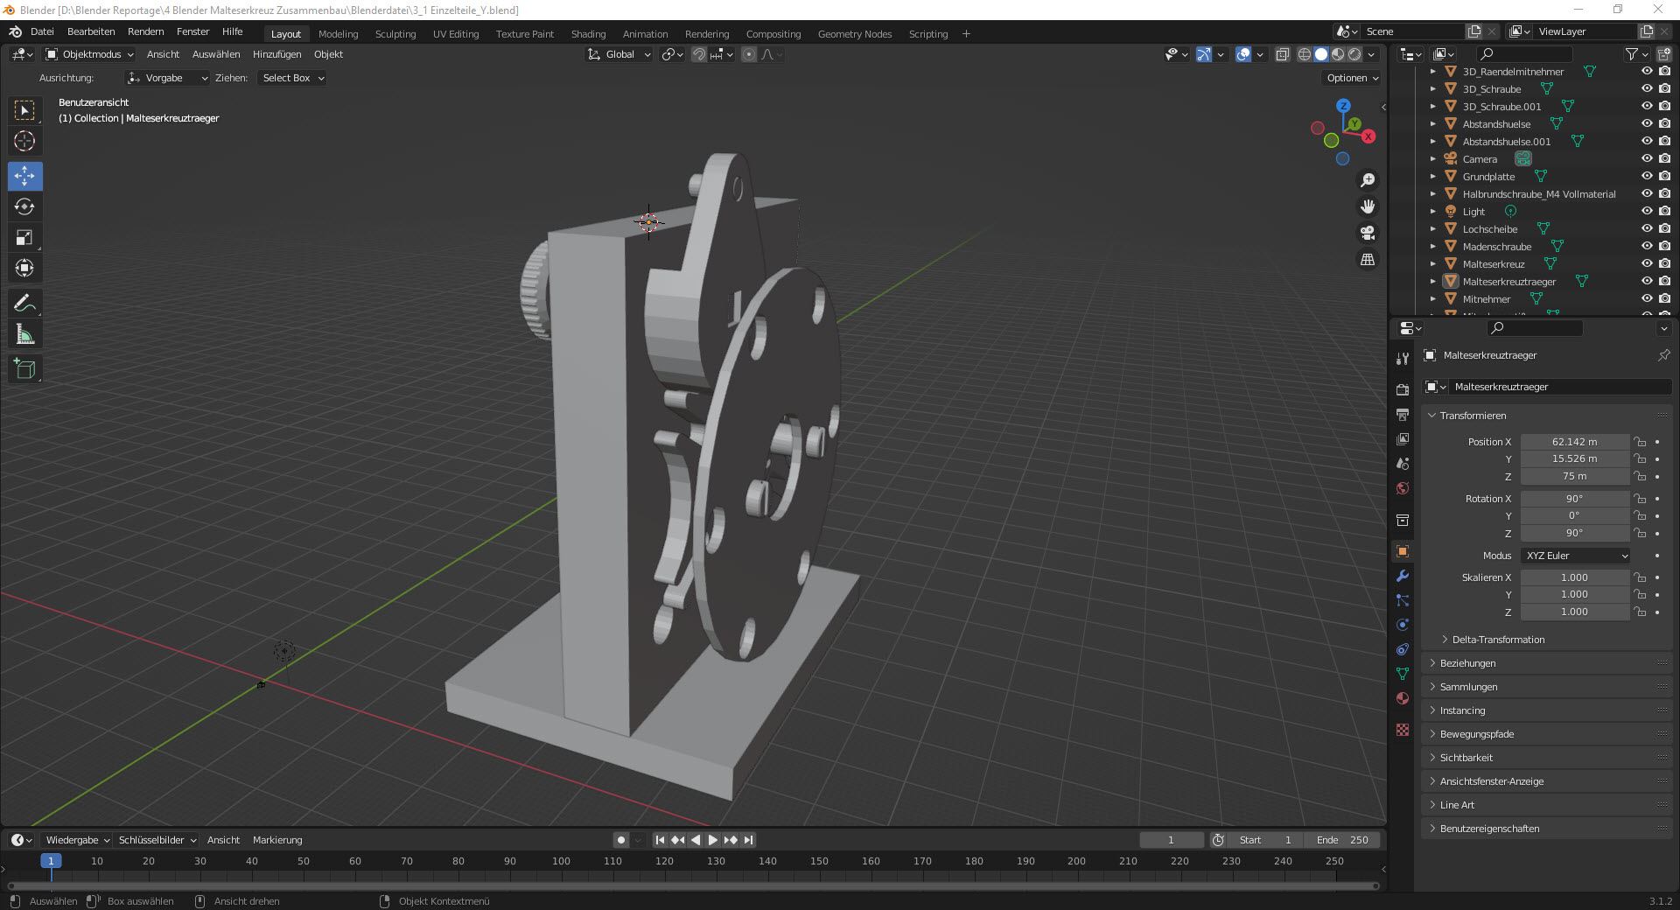Screen dimensions: 1680x910
Task: Open the Tool properties tab icon
Action: (x=1403, y=359)
